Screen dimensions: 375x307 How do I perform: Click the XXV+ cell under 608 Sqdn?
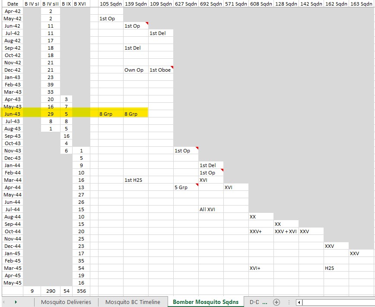(x=261, y=231)
